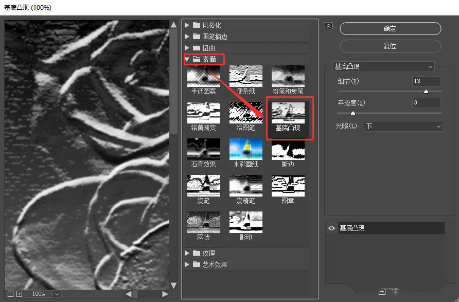Click the 扭曲 folder icon
Screen dimensions: 459x302
coord(197,48)
